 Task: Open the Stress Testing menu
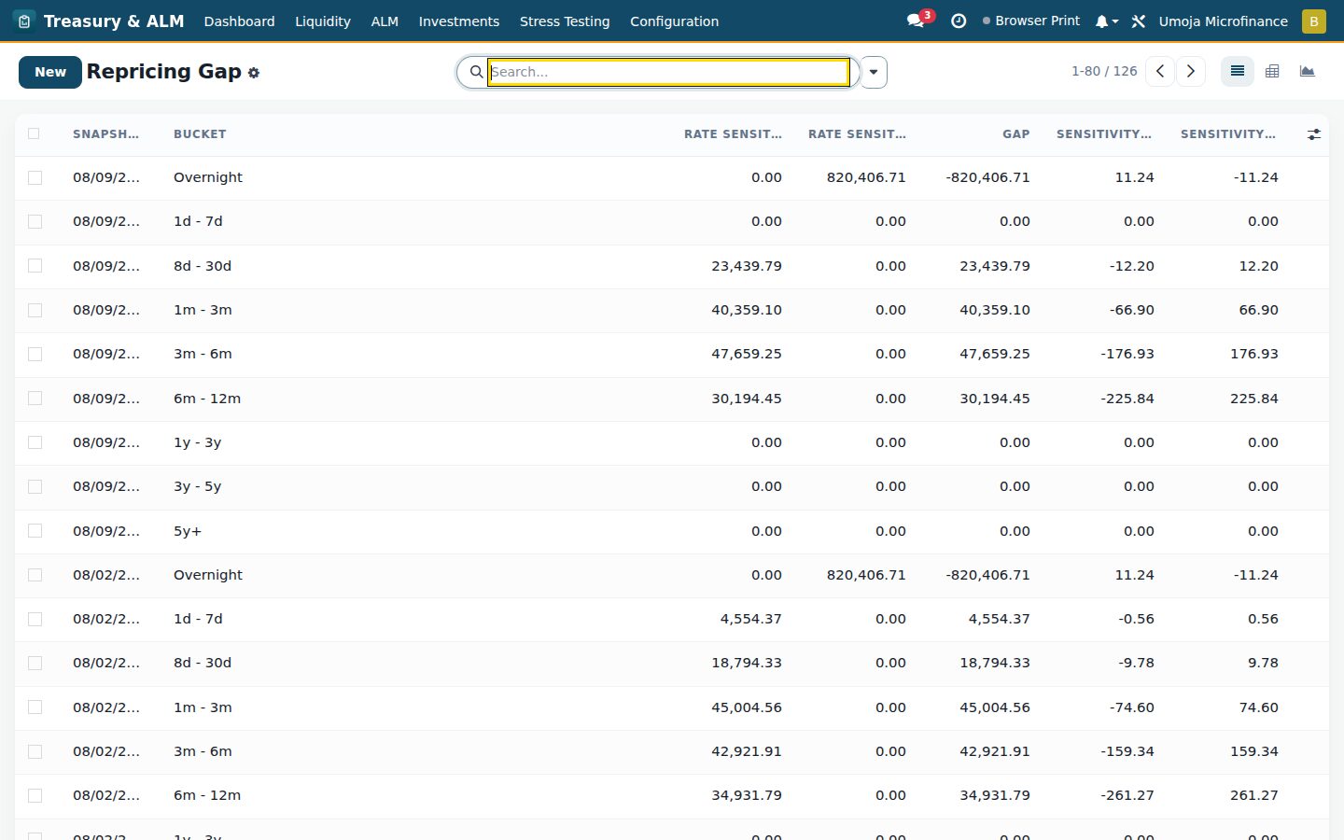[x=565, y=21]
